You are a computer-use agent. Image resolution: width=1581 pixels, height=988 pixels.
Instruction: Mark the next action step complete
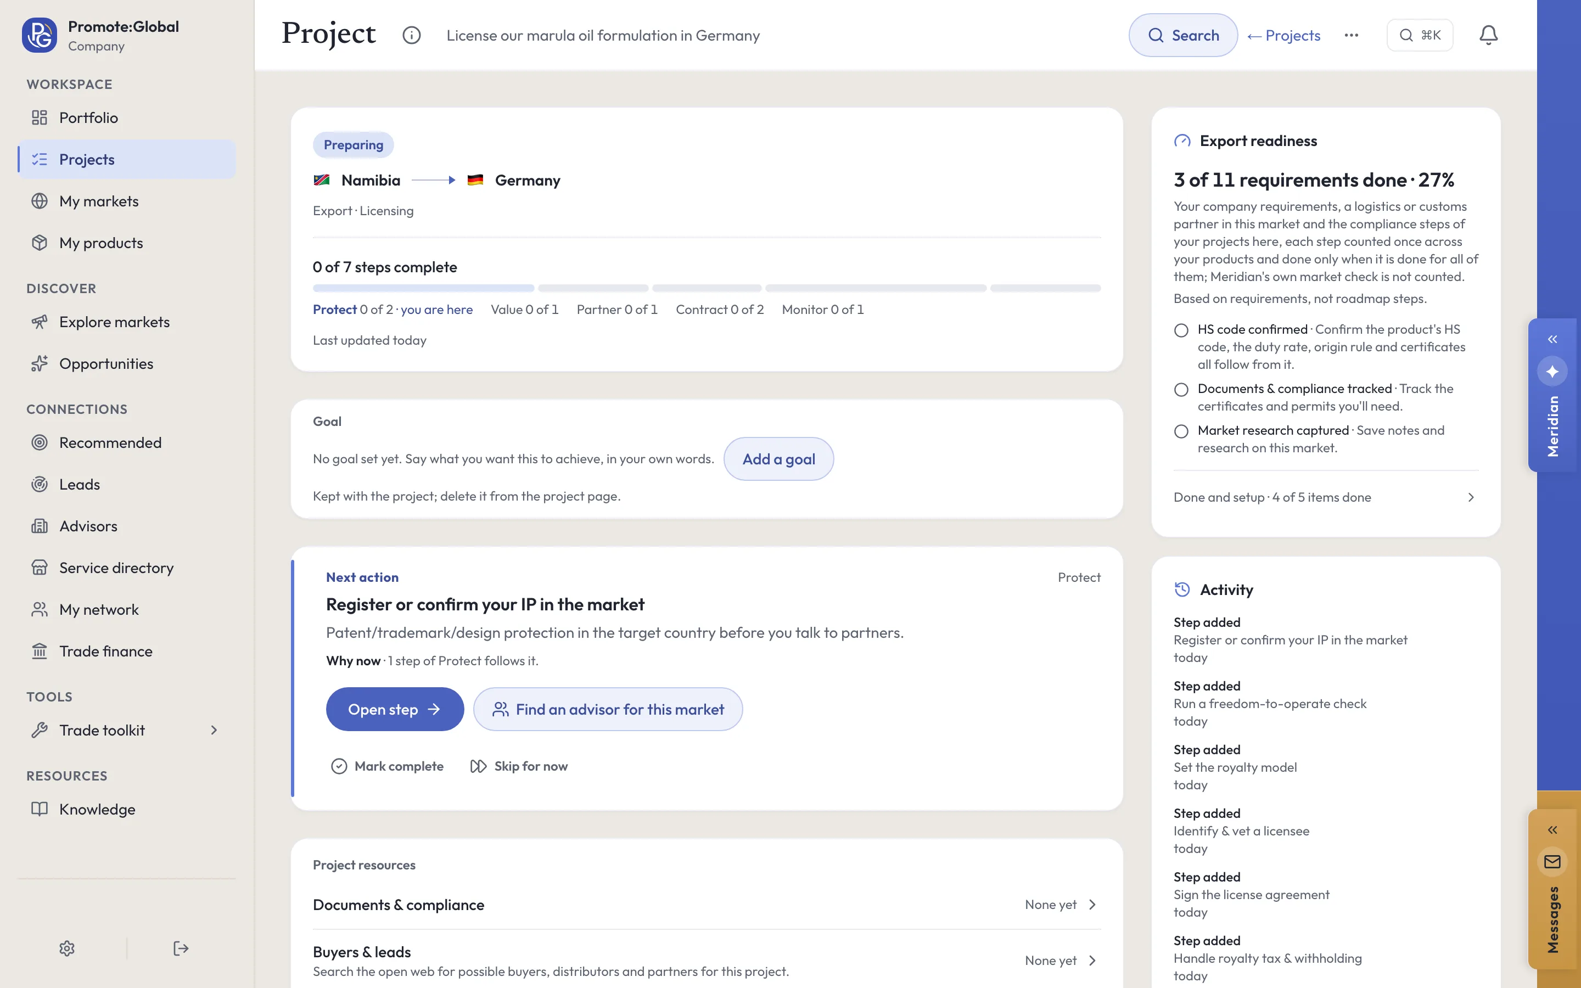coord(388,766)
